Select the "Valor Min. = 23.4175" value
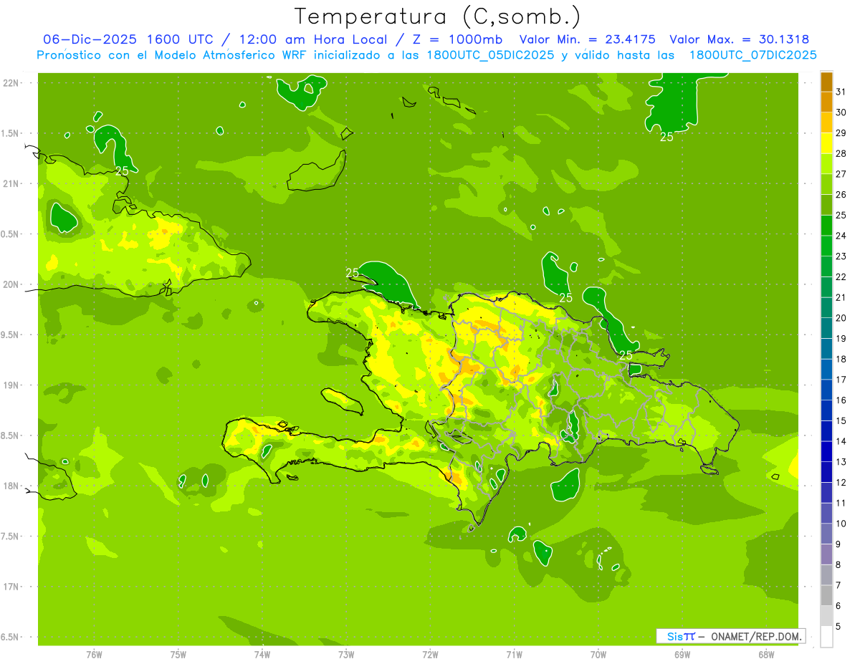Image resolution: width=860 pixels, height=664 pixels. point(587,39)
